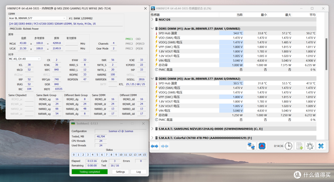Click the SPD Hub thermometer icon of DIMM #1
The width and height of the screenshot is (334, 182).
coord(156,33)
